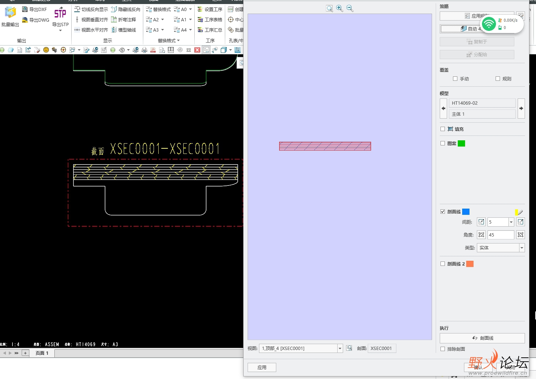The width and height of the screenshot is (536, 379).
Task: Open the orange 剖面线 2 color swatch
Action: [x=470, y=264]
